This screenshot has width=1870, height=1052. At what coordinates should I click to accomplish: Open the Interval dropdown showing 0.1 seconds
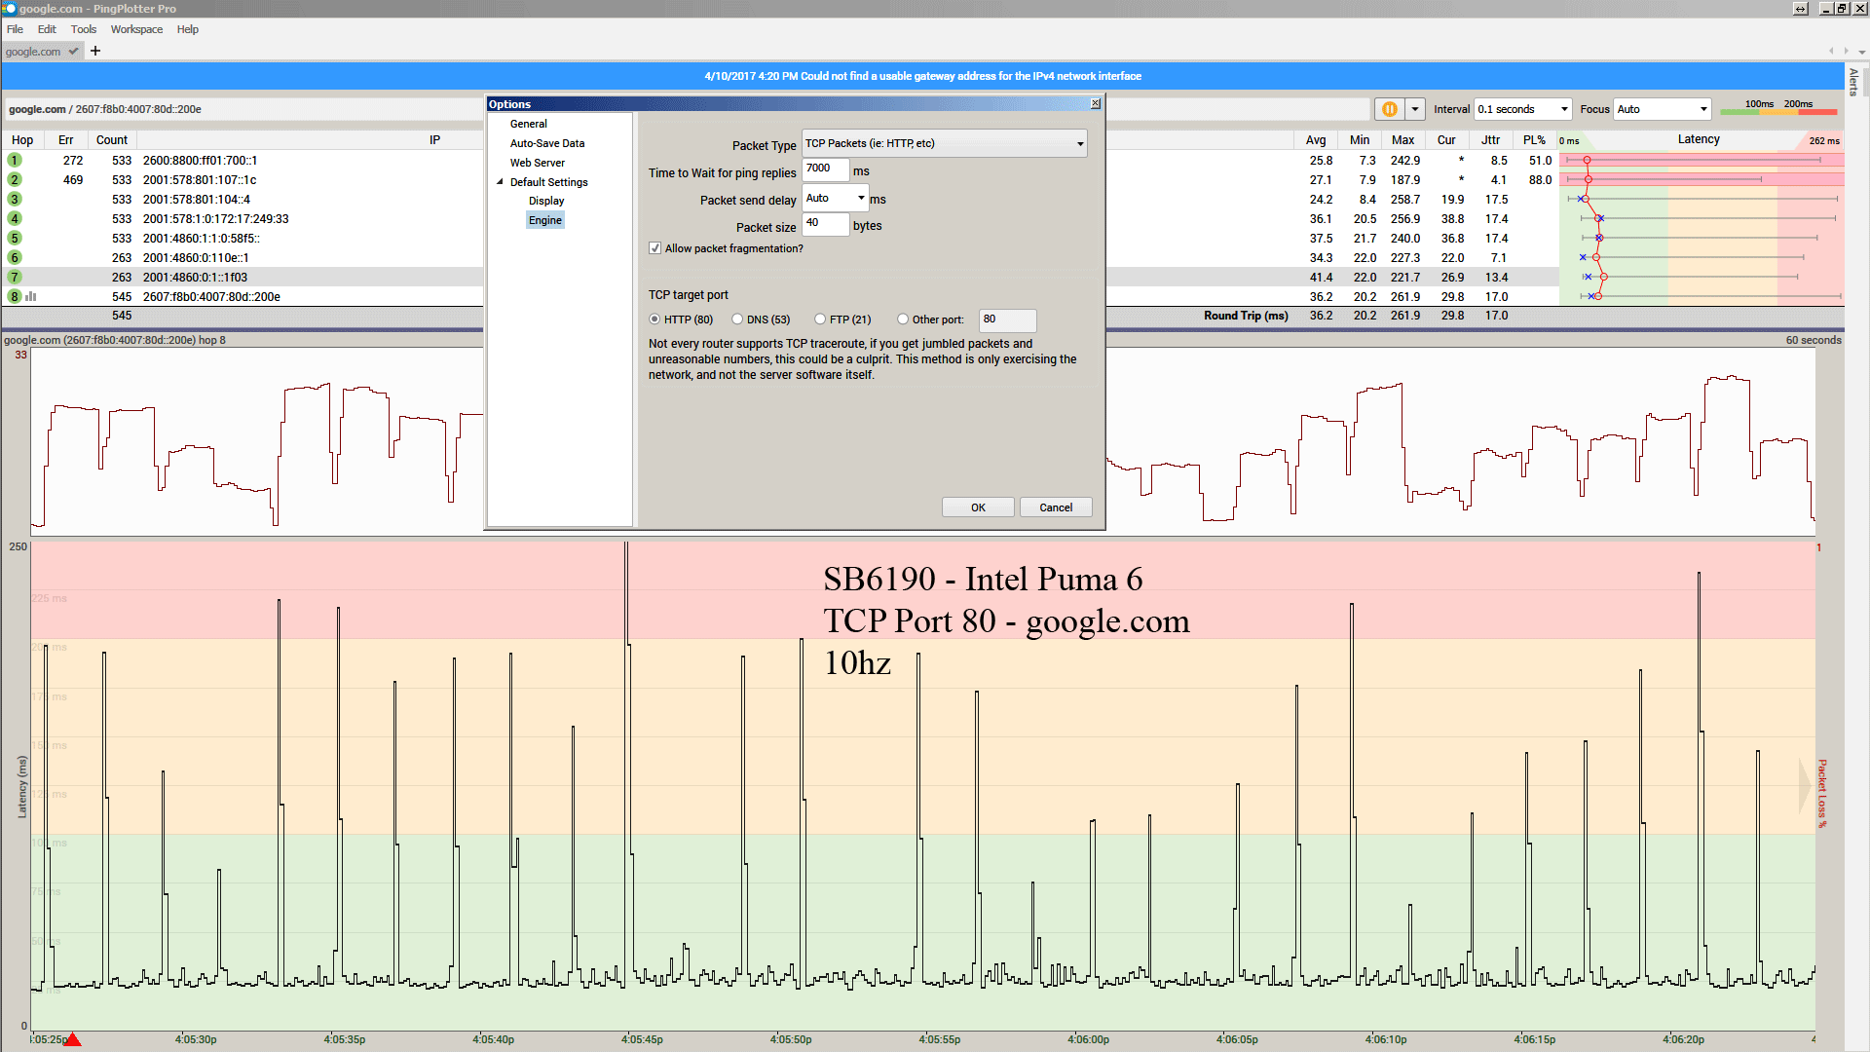pos(1564,109)
